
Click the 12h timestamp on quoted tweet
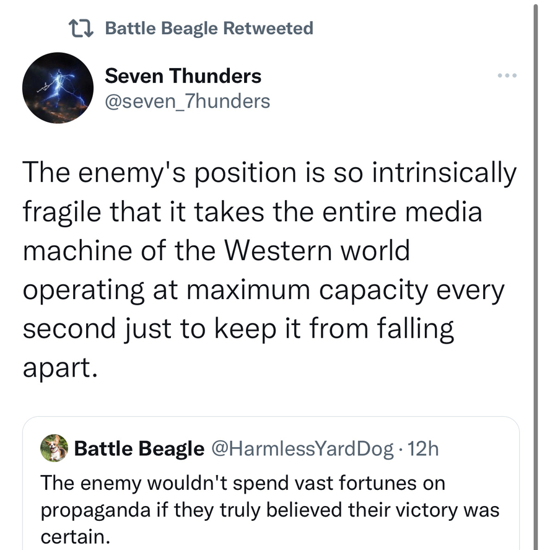coord(423,448)
